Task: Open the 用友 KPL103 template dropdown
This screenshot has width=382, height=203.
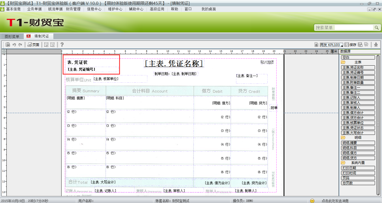Action: click(x=331, y=45)
